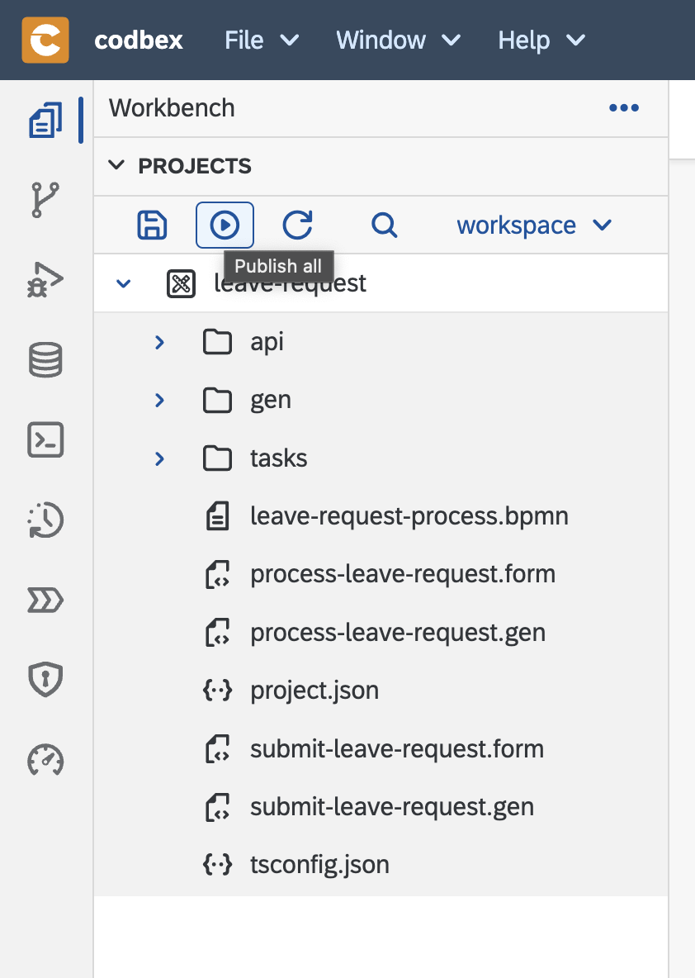Select the api folder row
Viewport: 695px width, 978px height.
(x=381, y=342)
